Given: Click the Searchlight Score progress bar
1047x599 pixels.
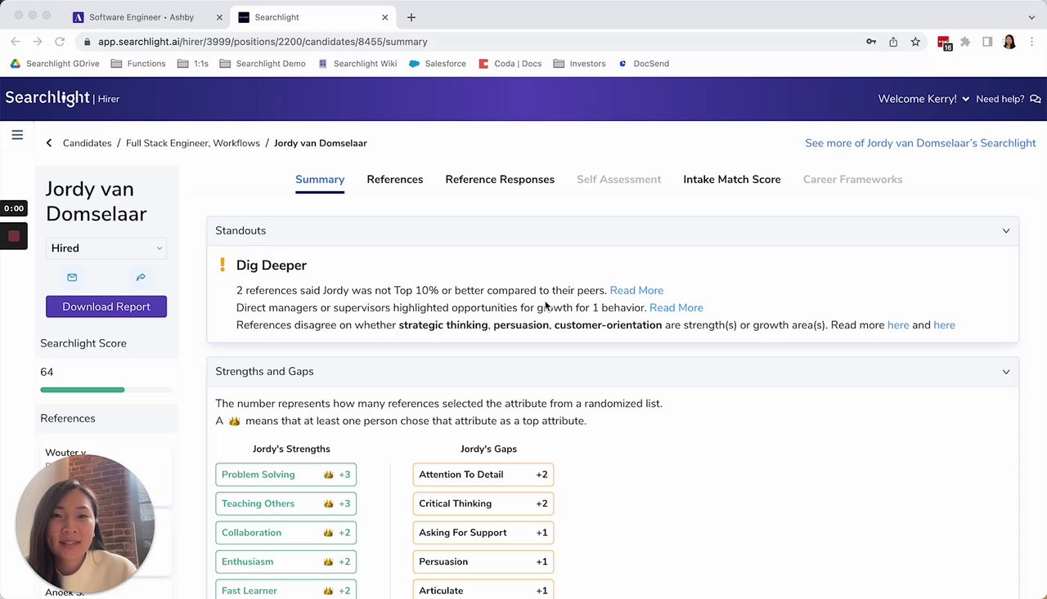Looking at the screenshot, I should click(x=106, y=390).
